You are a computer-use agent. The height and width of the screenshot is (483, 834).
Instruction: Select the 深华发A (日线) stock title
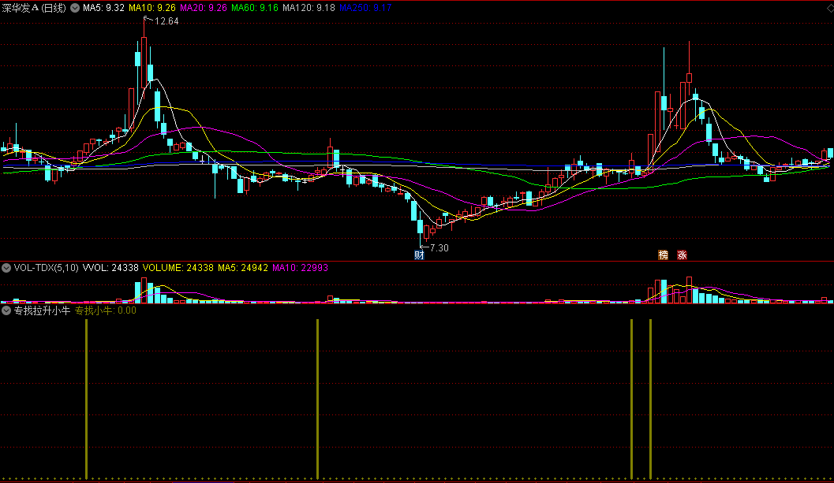pyautogui.click(x=34, y=8)
